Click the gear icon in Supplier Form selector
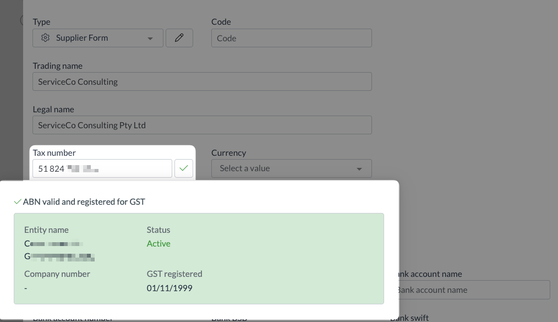558x322 pixels. (46, 38)
